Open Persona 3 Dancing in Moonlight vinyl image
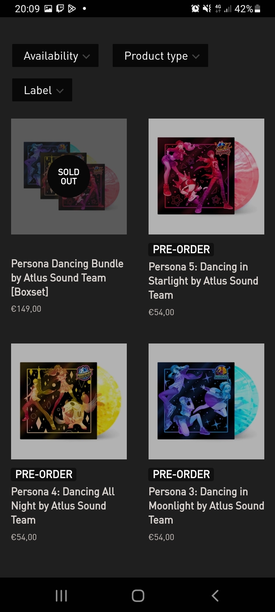This screenshot has height=612, width=275. click(x=206, y=401)
